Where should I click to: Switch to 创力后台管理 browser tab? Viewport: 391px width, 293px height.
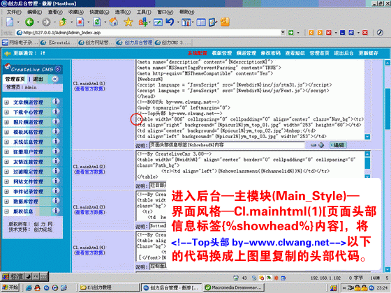[x=135, y=43]
